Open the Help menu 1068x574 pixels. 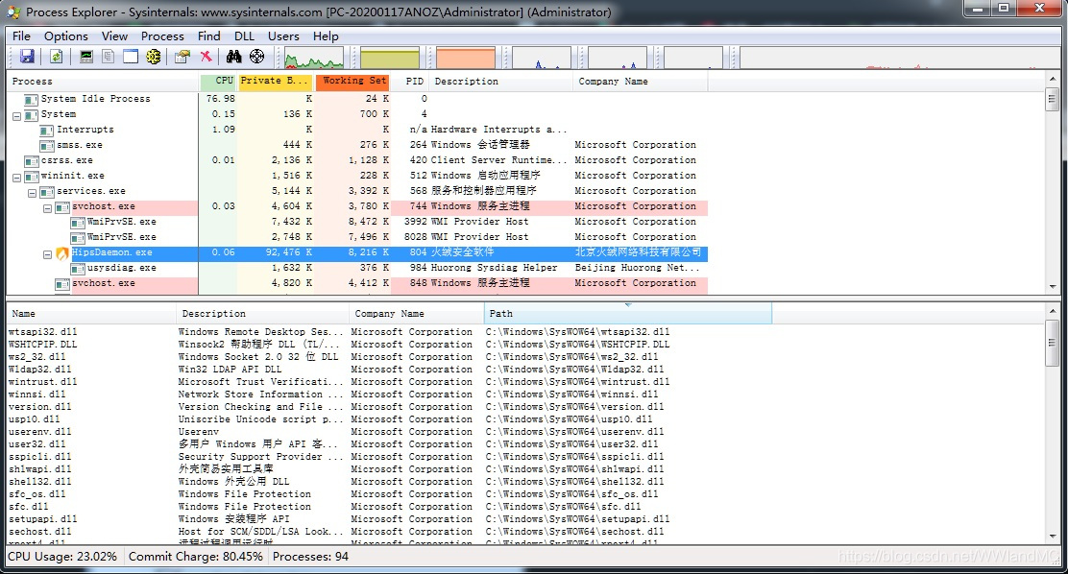326,36
